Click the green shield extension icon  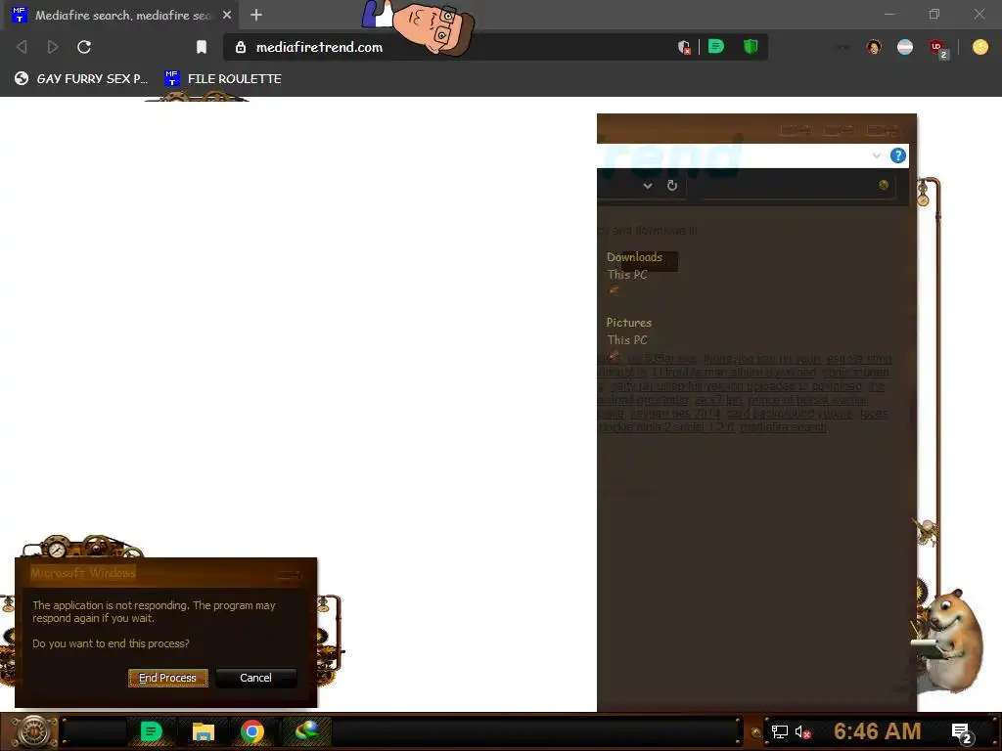(751, 46)
